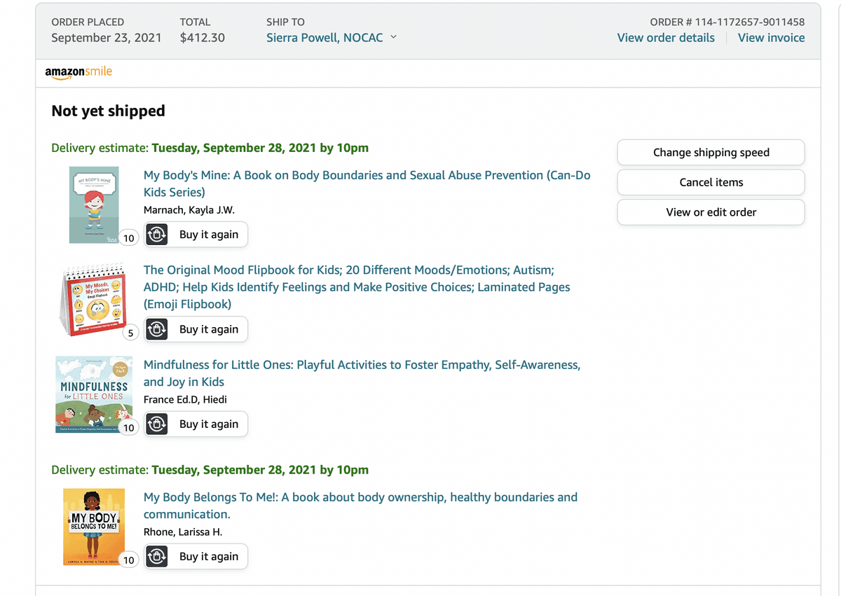This screenshot has height=596, width=841.
Task: Click the amazonsmile logo
Action: click(78, 72)
